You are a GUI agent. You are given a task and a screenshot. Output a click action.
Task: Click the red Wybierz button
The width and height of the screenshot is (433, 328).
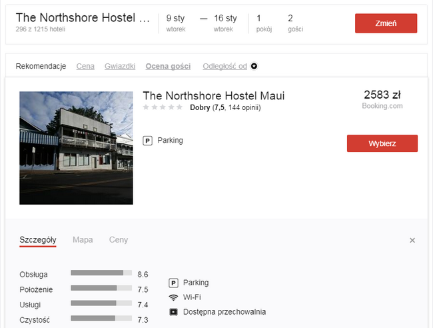(382, 143)
